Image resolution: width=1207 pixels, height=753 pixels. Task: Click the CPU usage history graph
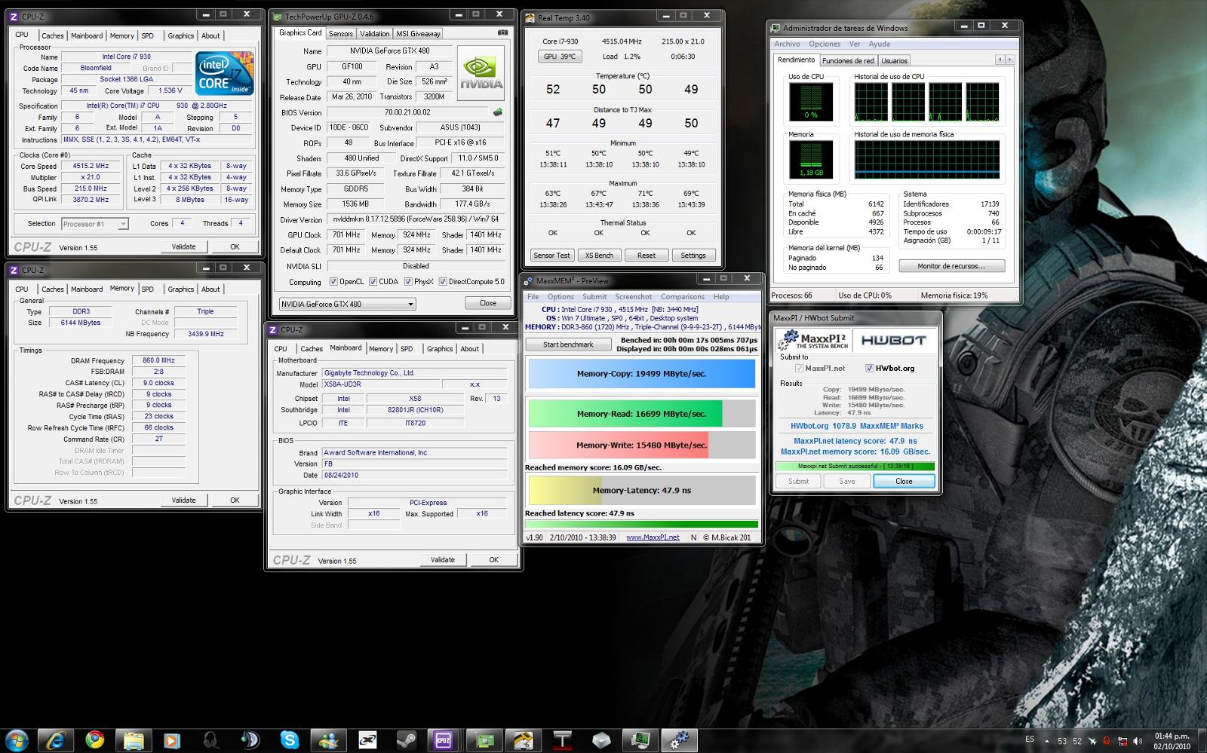coord(927,103)
